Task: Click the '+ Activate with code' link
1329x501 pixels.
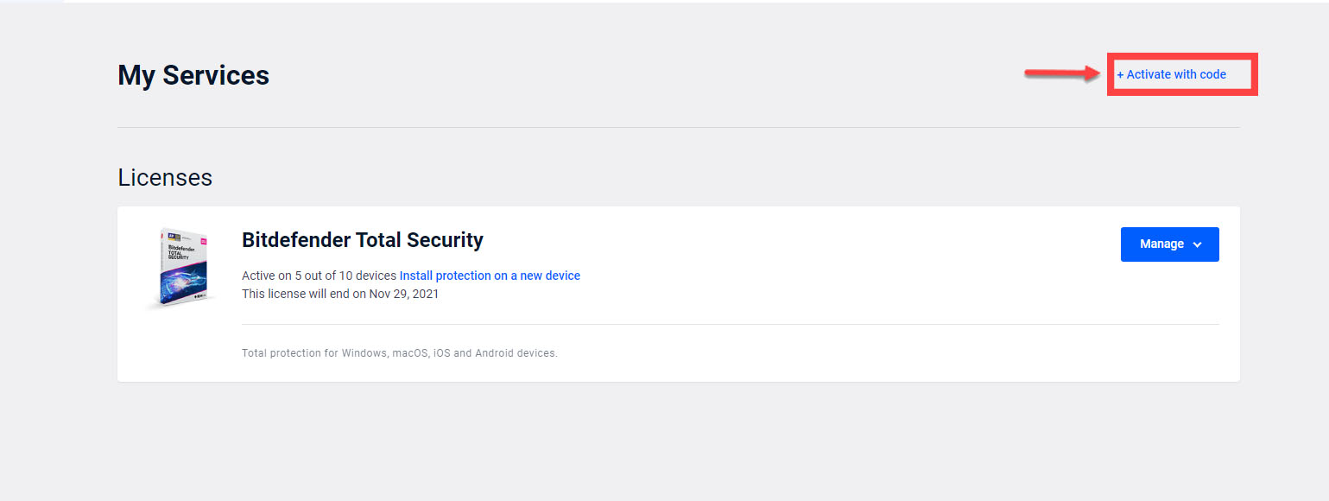Action: pos(1171,74)
